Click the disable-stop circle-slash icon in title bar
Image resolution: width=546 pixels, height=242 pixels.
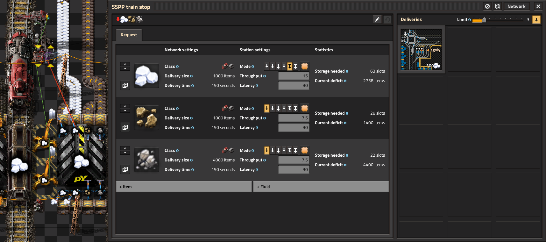[x=487, y=6]
